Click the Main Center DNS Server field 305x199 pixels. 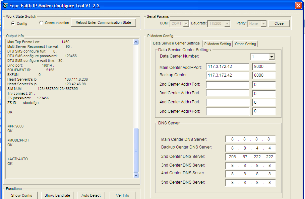click(251, 139)
